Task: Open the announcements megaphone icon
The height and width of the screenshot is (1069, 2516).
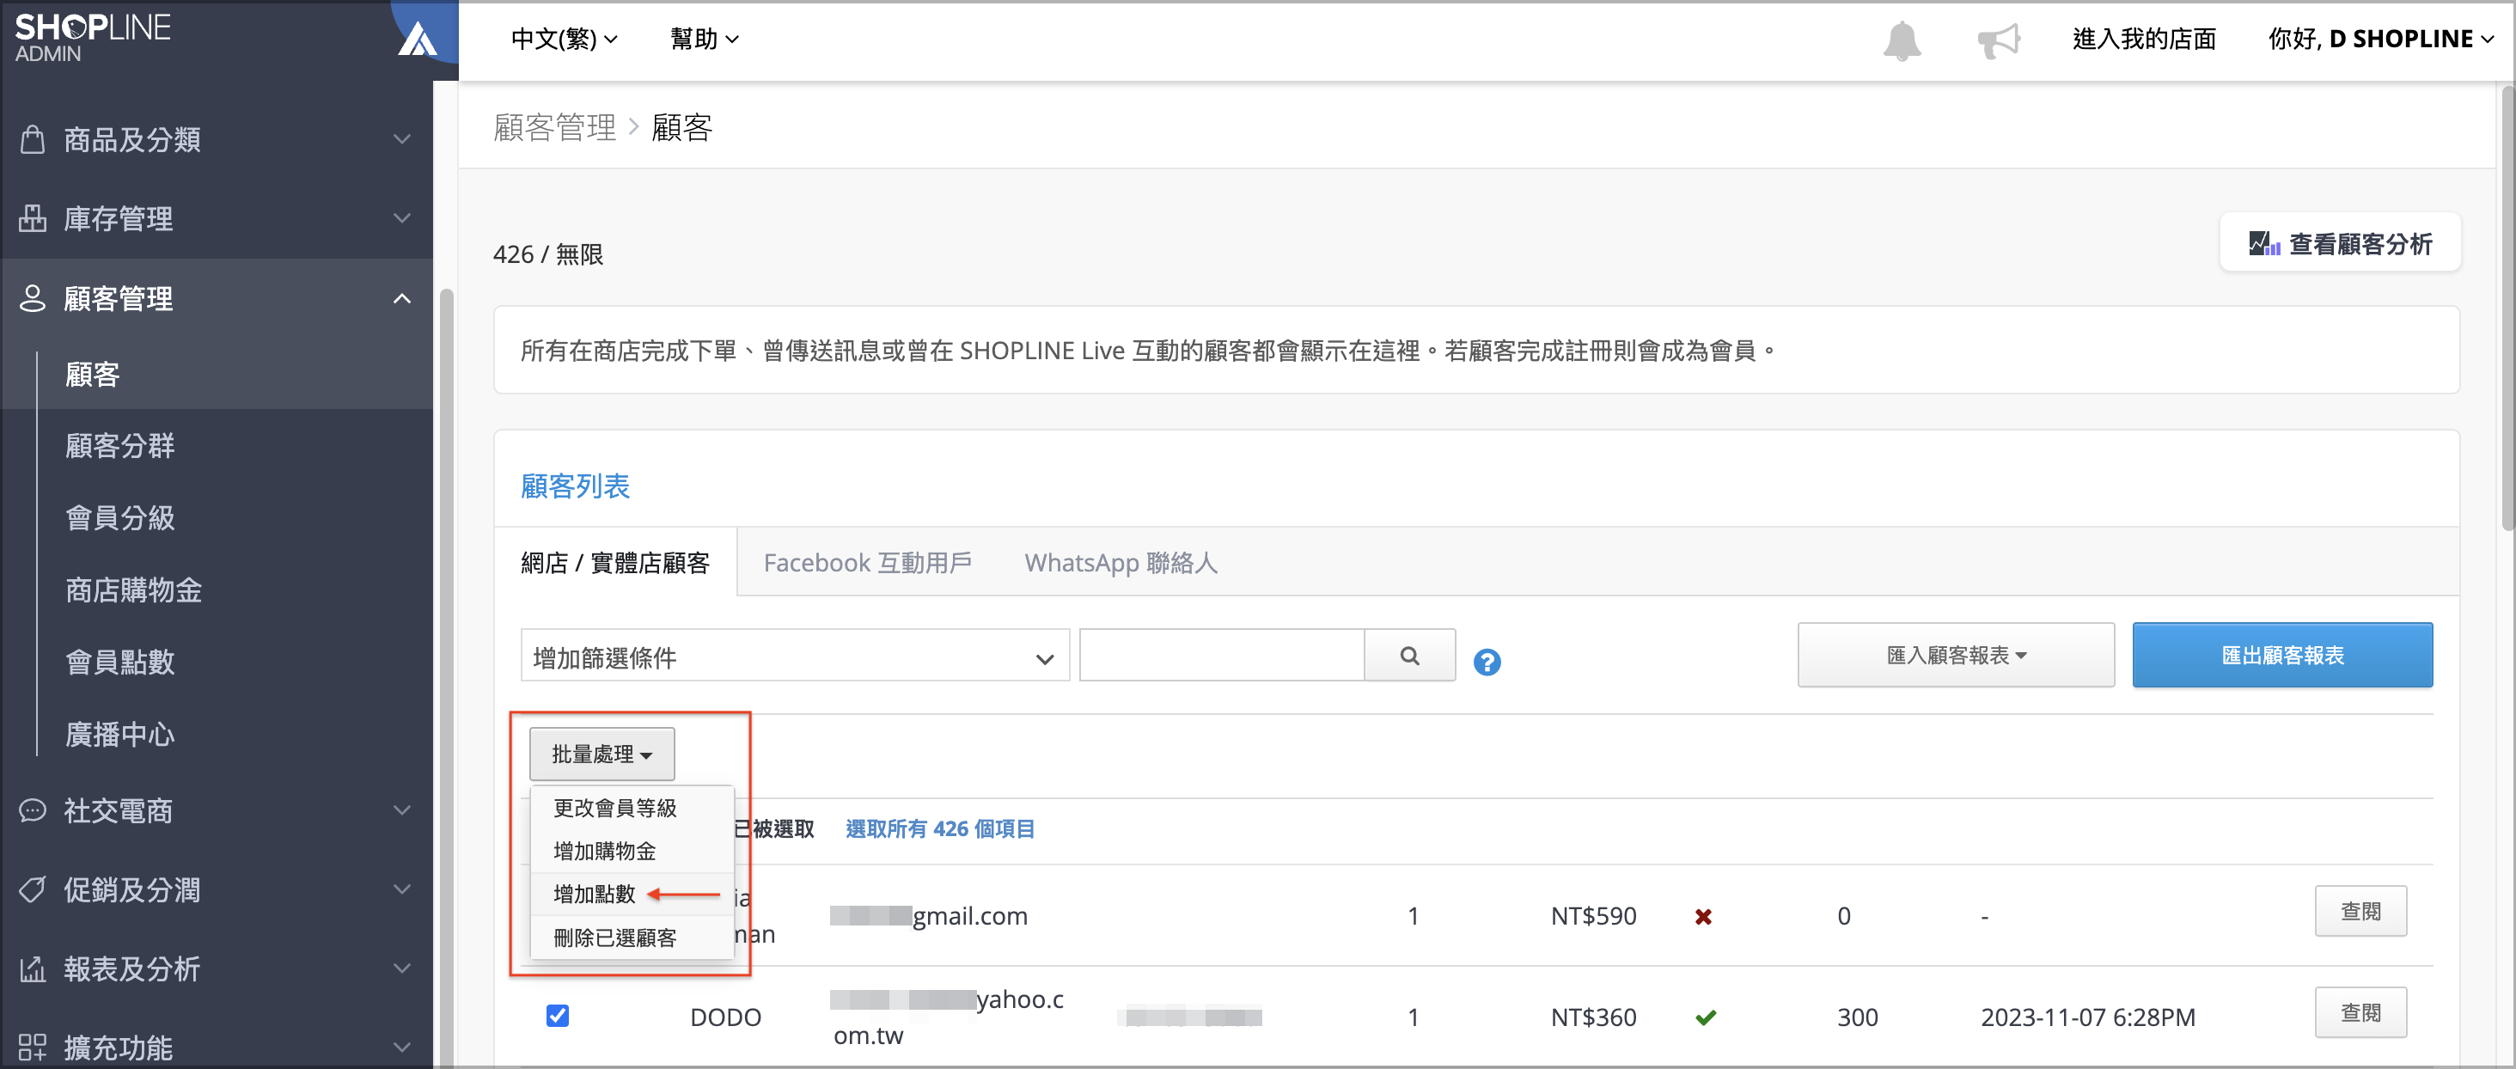Action: point(1999,40)
